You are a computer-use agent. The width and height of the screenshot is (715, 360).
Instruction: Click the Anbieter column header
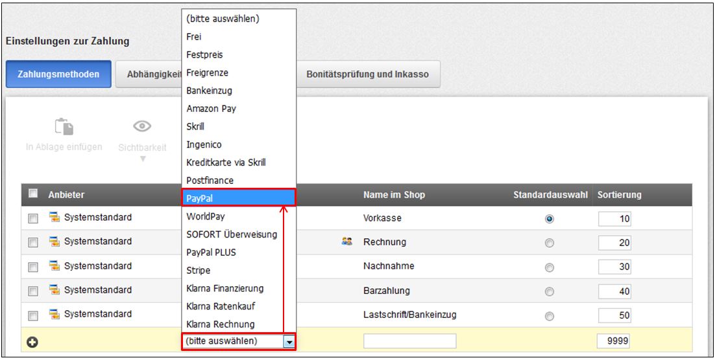coord(66,195)
